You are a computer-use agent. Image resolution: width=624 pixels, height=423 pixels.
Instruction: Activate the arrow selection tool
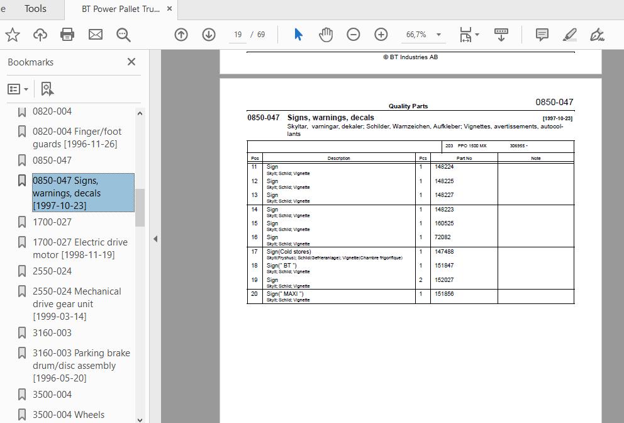click(298, 35)
